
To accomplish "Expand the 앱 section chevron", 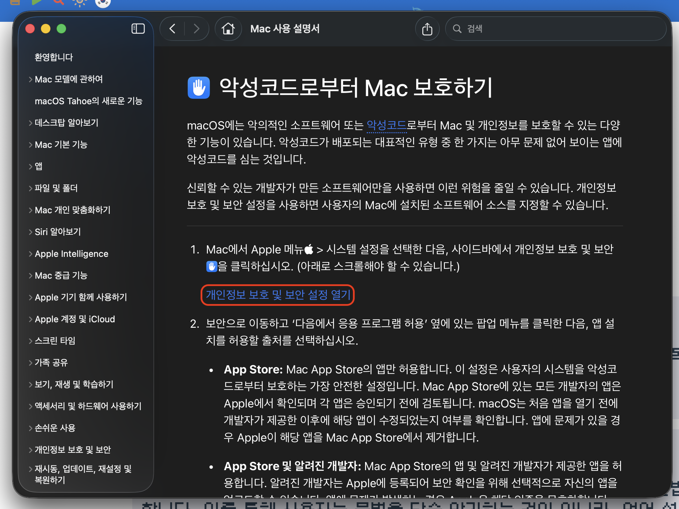I will [31, 166].
